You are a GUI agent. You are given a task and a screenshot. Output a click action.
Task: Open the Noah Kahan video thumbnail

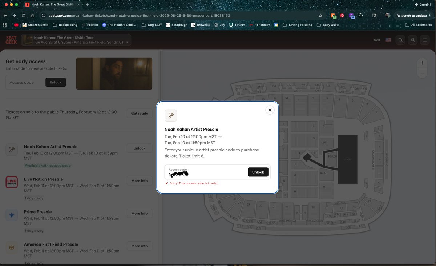[x=114, y=74]
